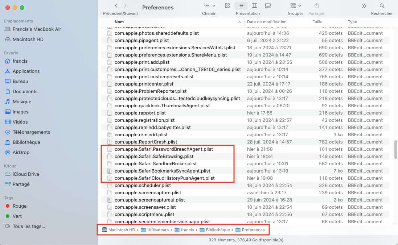Switch to icon grid view

(227, 6)
